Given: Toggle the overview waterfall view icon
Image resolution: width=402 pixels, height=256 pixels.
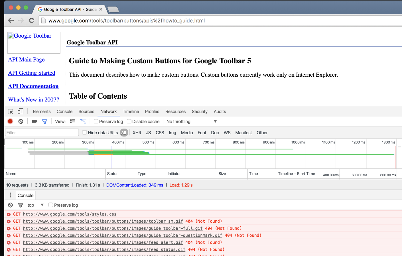Looking at the screenshot, I should [x=83, y=121].
